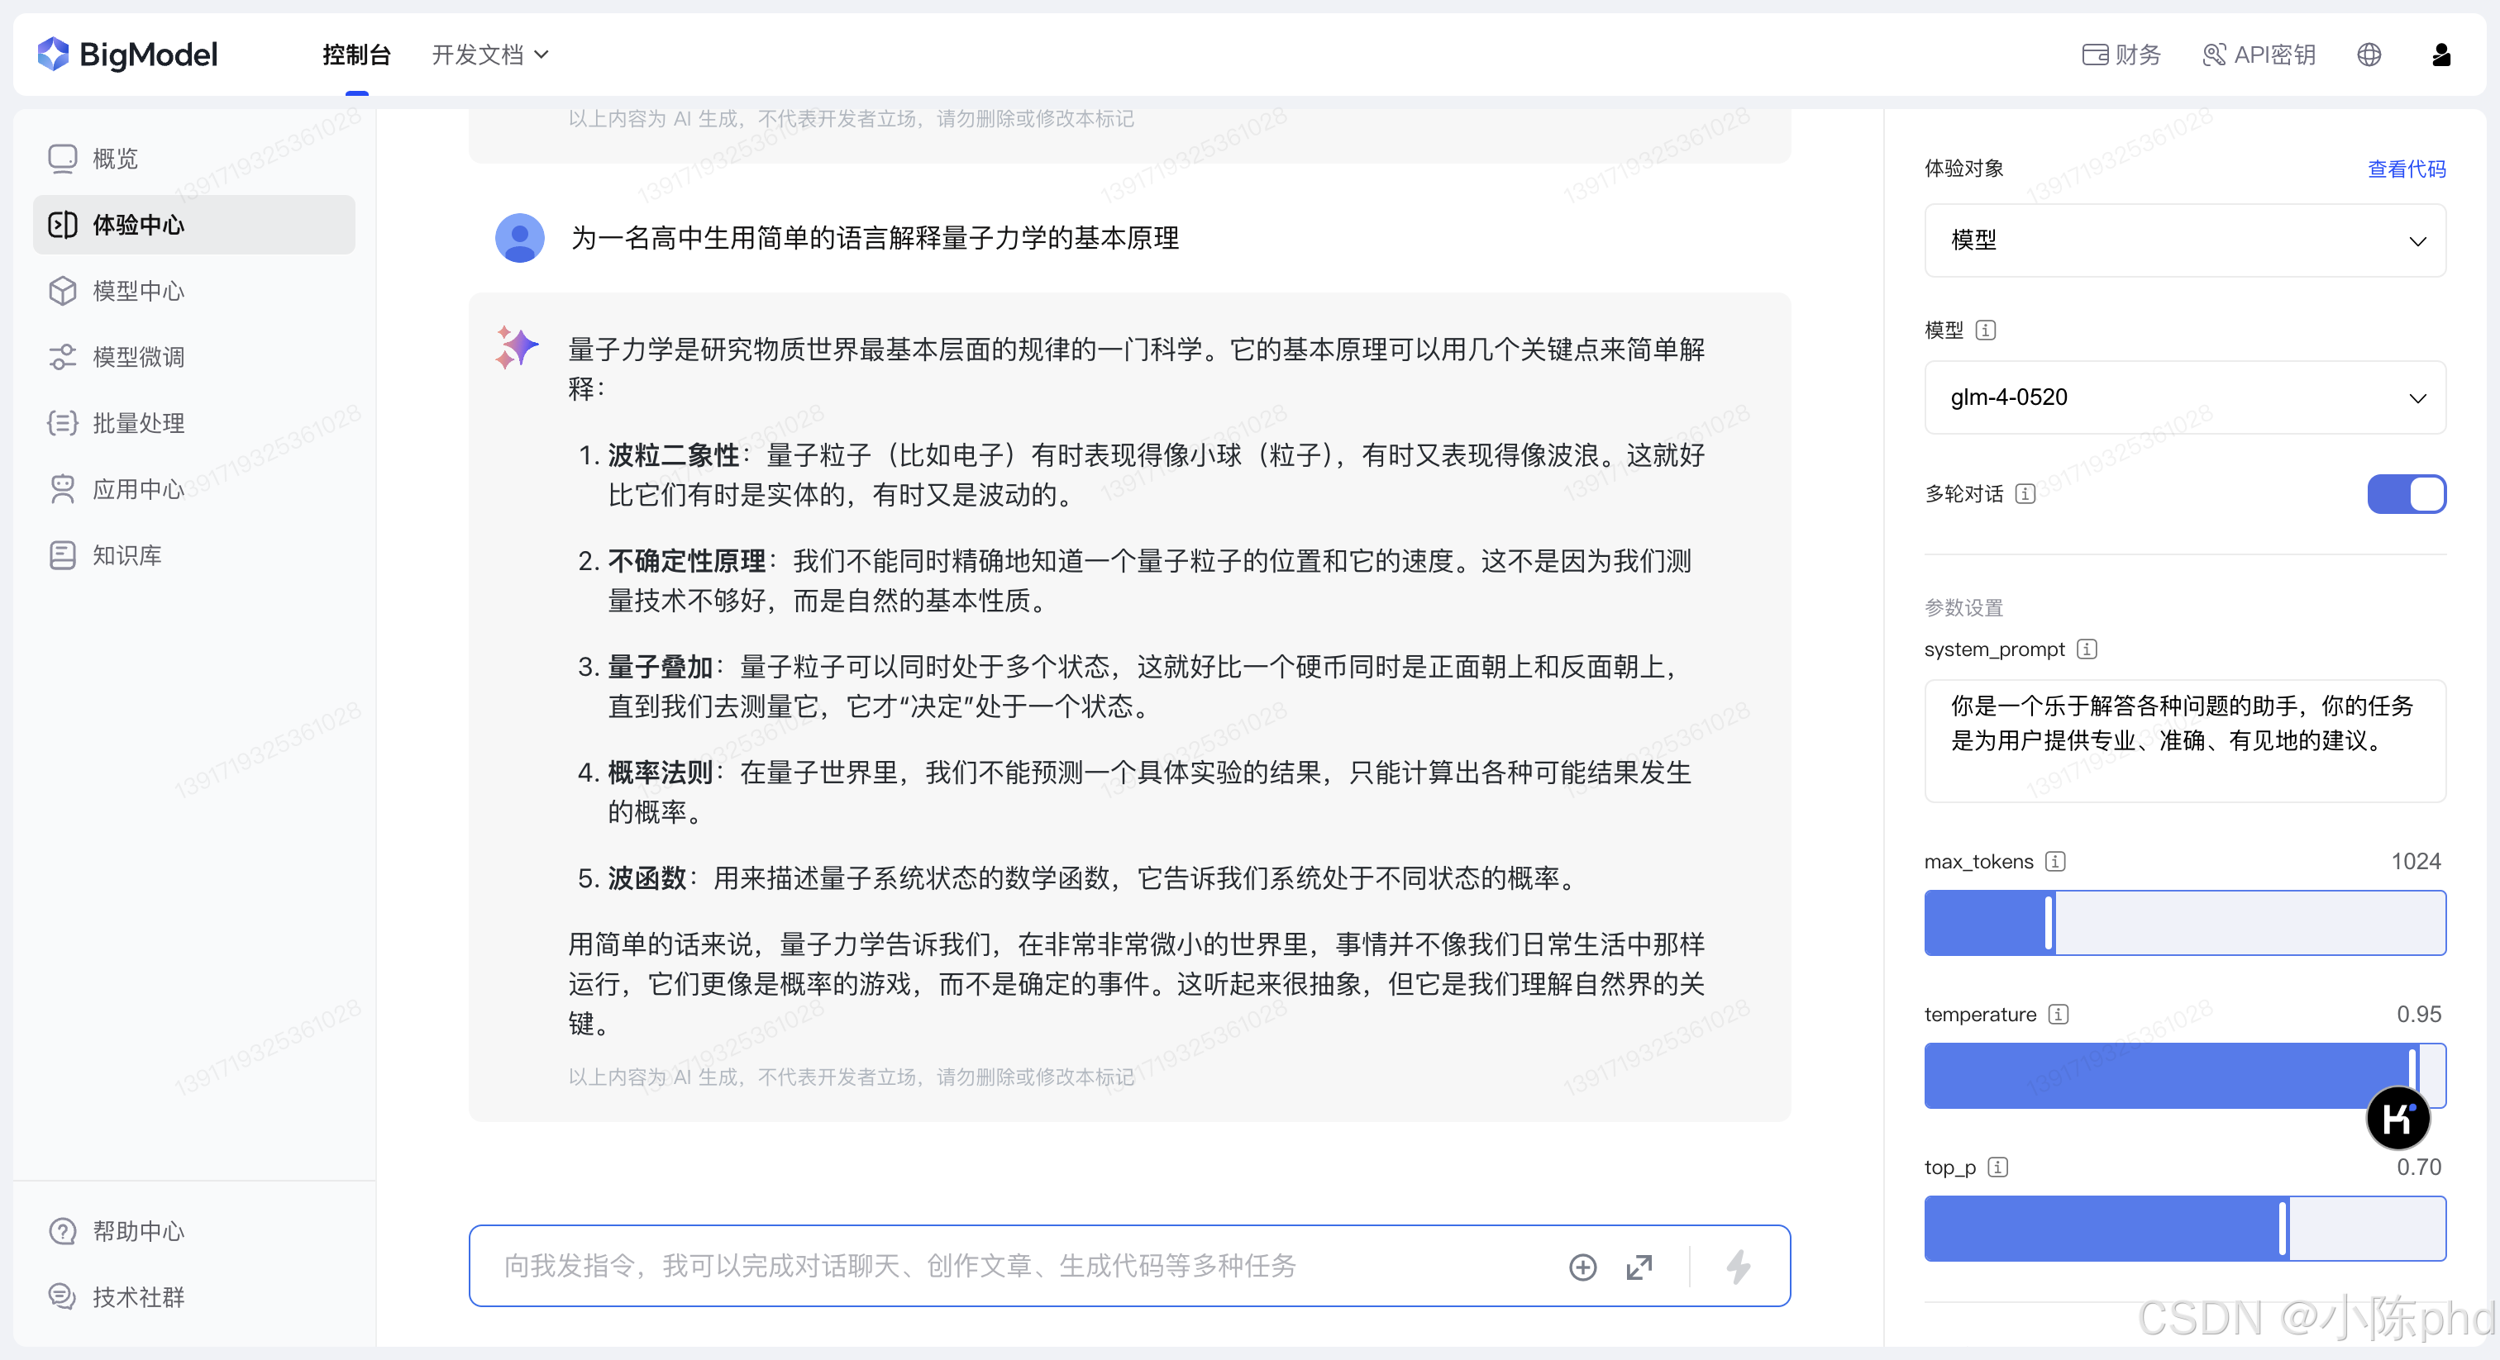
Task: Click the floating black K assistant icon
Action: coord(2398,1119)
